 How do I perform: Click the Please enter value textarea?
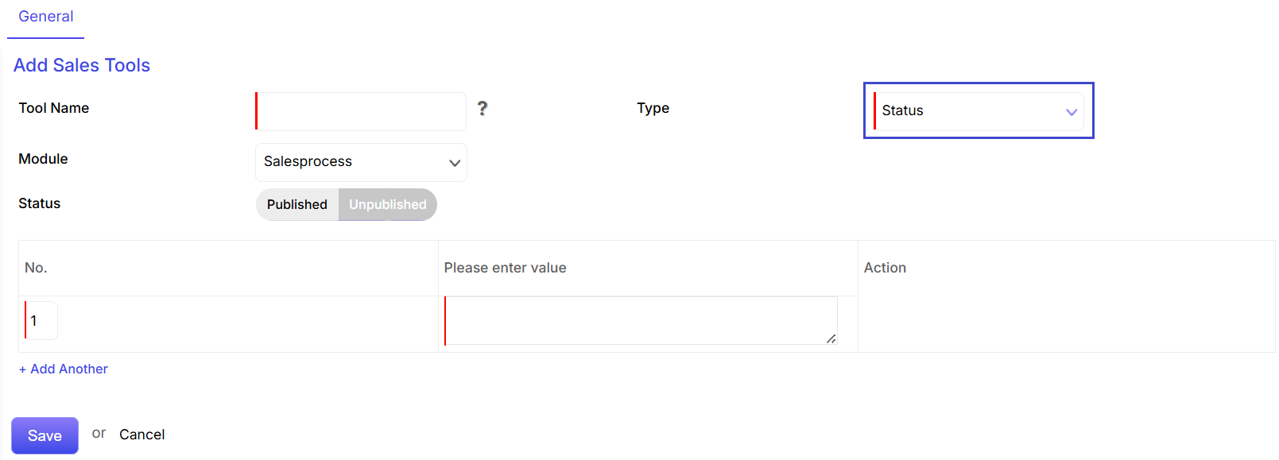tap(641, 321)
